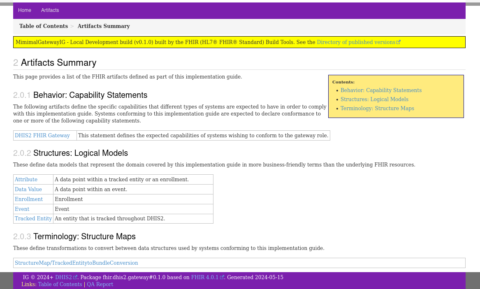The image size is (480, 289).
Task: Open the Attribute logical model
Action: click(26, 180)
